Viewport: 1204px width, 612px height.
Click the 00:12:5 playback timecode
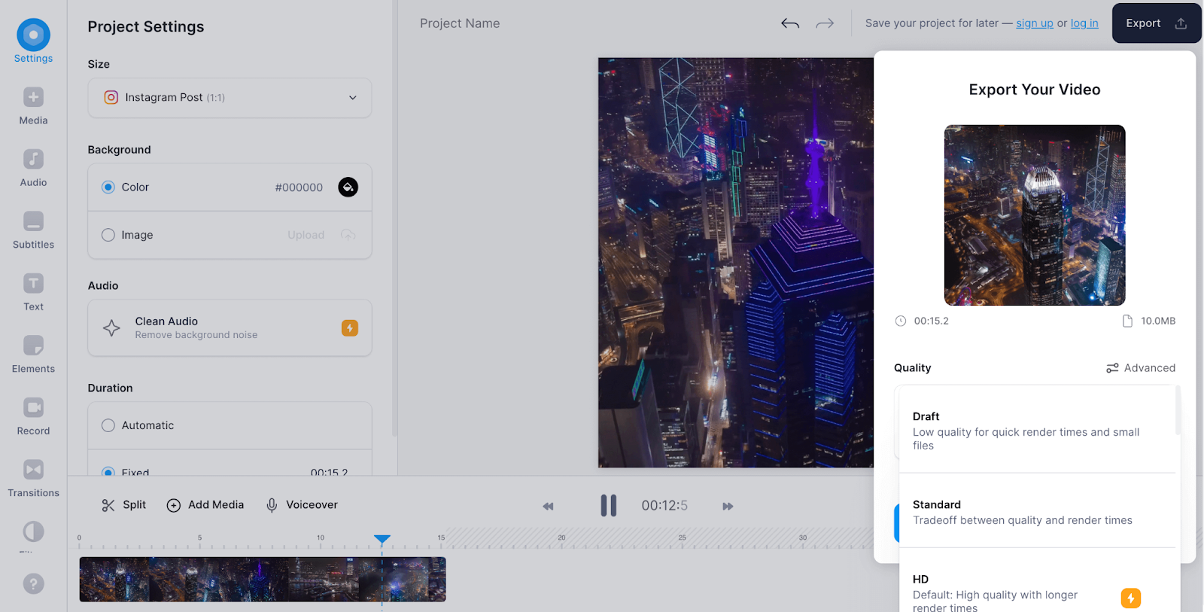pos(664,506)
